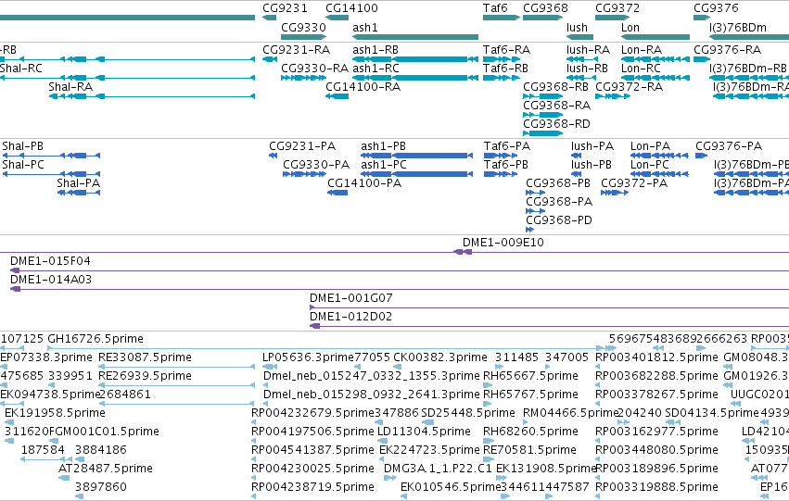789x501 pixels.
Task: Select CDS CG9330-PA
Action: tap(304, 174)
